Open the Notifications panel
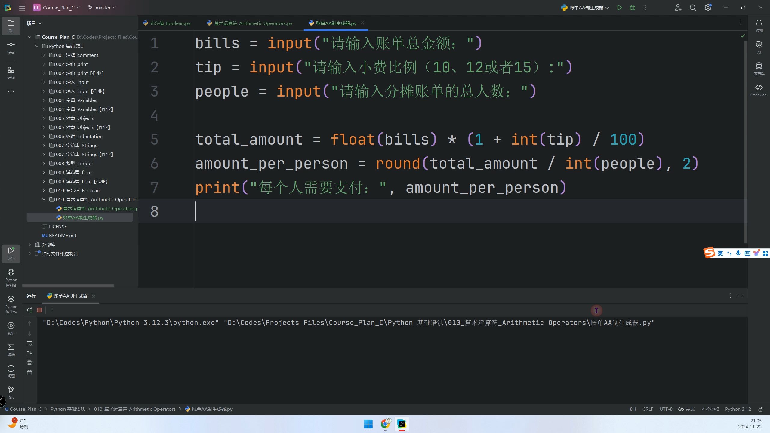The width and height of the screenshot is (770, 433). 759,26
